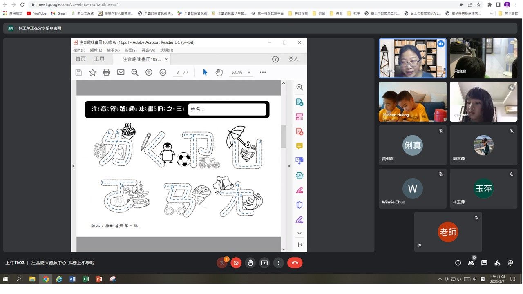
Task: Click the red leave call button
Action: pos(295,263)
